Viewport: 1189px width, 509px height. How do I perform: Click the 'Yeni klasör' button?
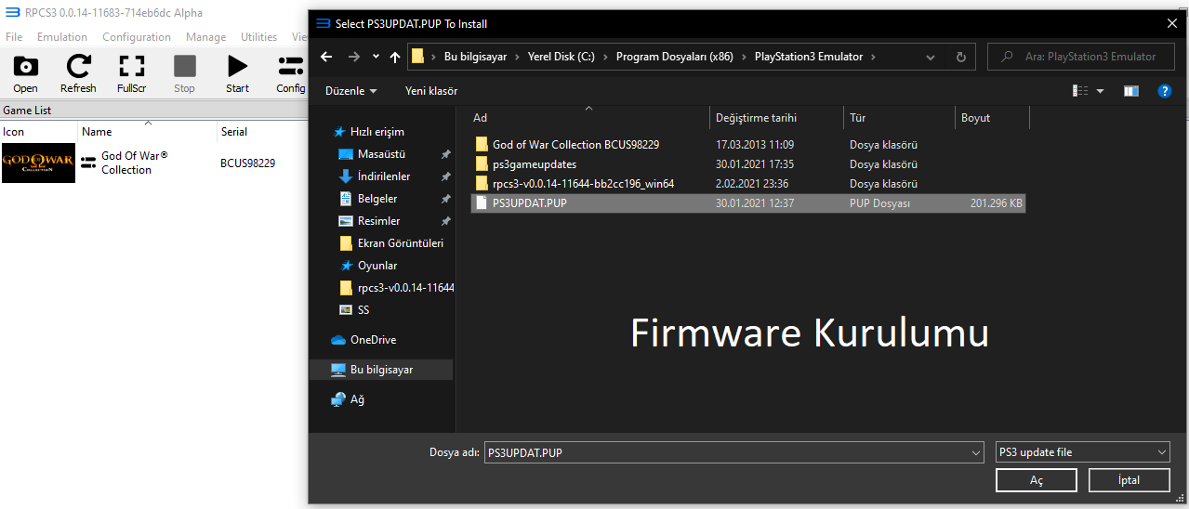[x=431, y=91]
